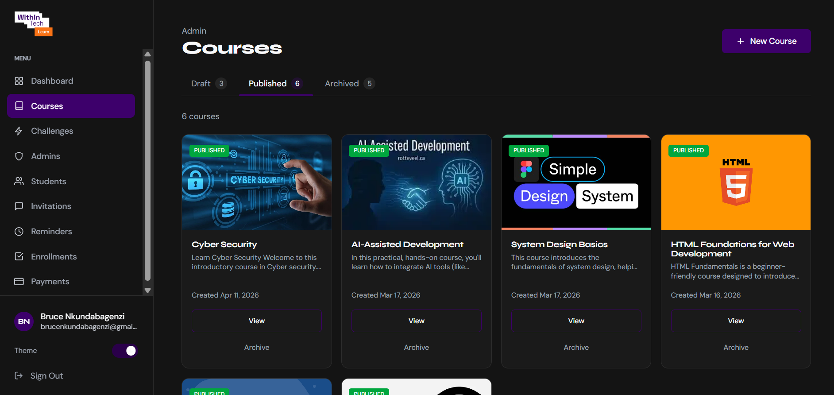Open the AI-Assisted Development thumbnail
This screenshot has height=395, width=834.
[x=417, y=182]
